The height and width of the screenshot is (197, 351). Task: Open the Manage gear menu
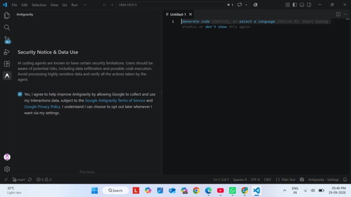click(7, 169)
